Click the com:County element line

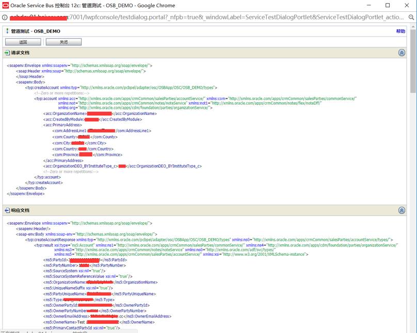click(85, 137)
